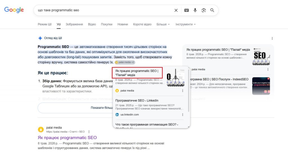The image size is (288, 155).
Task: Open popup link Что такое программная оптимизация SEO
Action: (147, 124)
